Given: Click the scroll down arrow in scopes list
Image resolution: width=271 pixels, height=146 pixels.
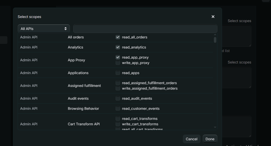Looking at the screenshot, I should point(215,127).
